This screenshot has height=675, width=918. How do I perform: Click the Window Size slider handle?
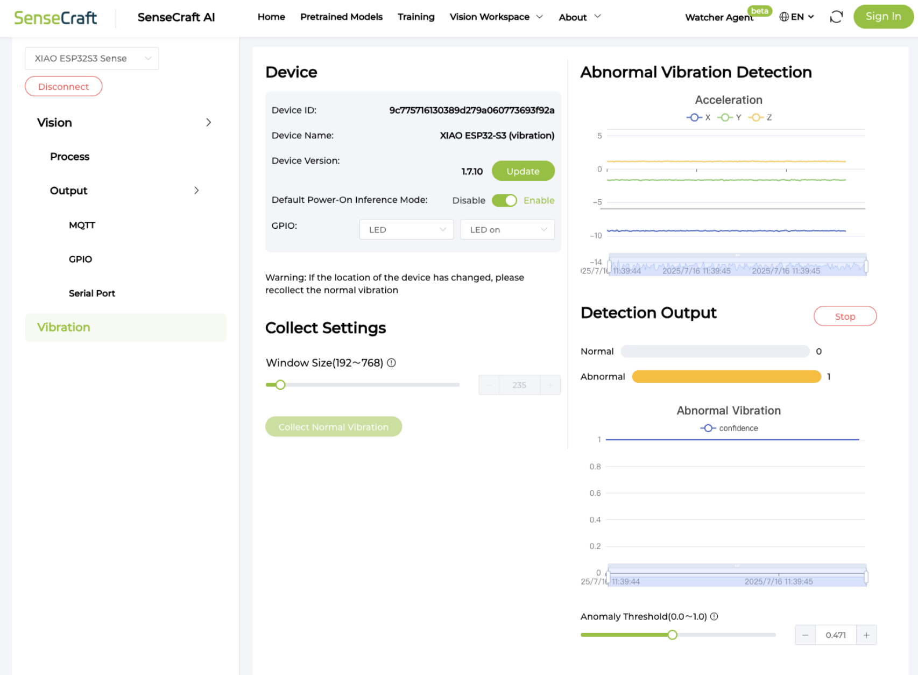coord(280,384)
